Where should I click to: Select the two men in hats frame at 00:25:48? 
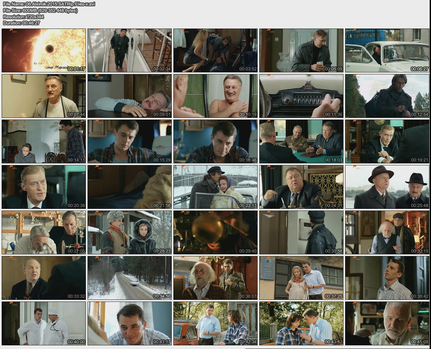pyautogui.click(x=387, y=187)
